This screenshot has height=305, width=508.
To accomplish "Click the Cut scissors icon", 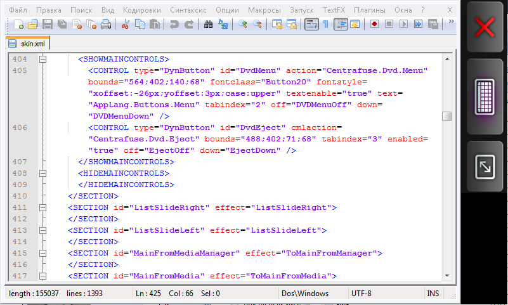I will point(126,24).
